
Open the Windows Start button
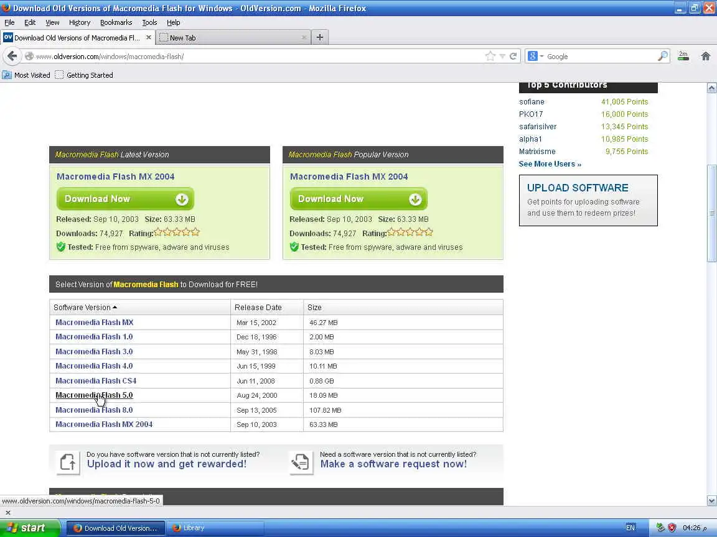[x=29, y=528]
